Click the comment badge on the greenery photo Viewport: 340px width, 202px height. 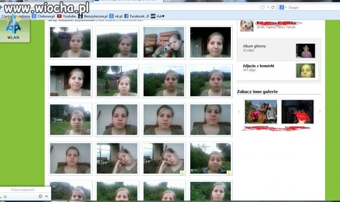pos(229,173)
